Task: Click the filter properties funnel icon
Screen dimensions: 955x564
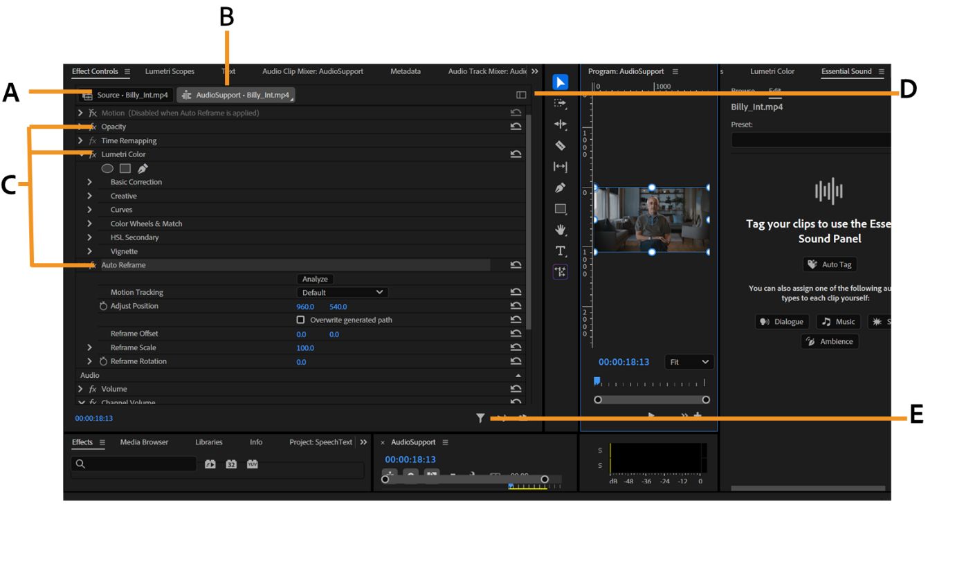Action: (x=480, y=418)
